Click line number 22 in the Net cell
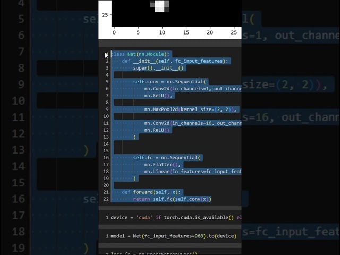Screen dimensions: 340x255 pyautogui.click(x=106, y=199)
